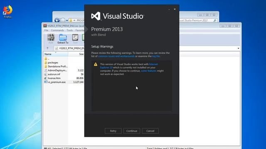Click the Retry button in Visual Studio setup
The image size is (266, 149).
click(113, 131)
